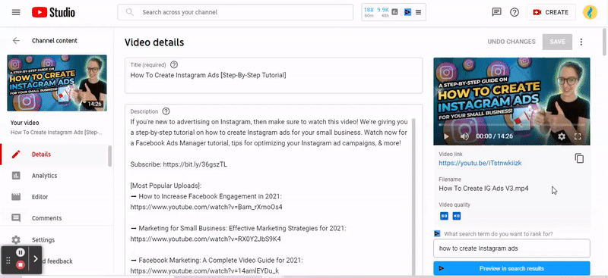
Task: Click the HD video quality badge
Action: click(x=457, y=216)
